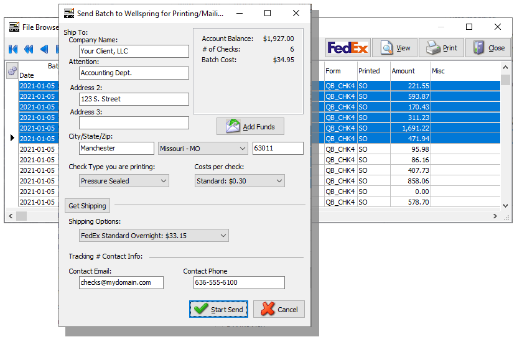
Task: Click the gear settings icon in grid corner
Action: pyautogui.click(x=12, y=70)
